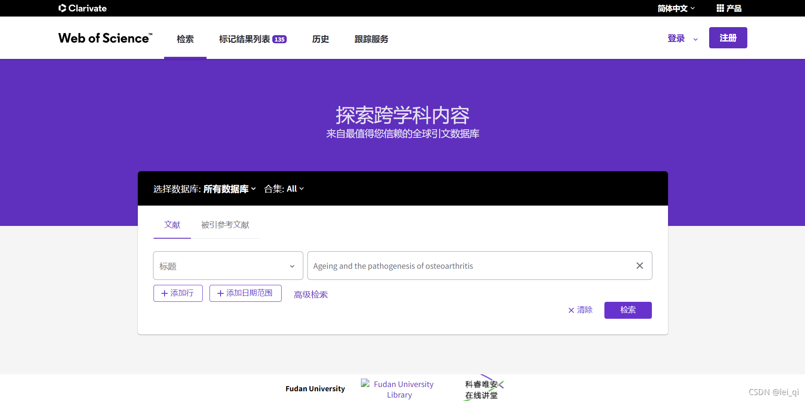This screenshot has width=805, height=401.
Task: Select the 文献 search tab
Action: pyautogui.click(x=172, y=225)
